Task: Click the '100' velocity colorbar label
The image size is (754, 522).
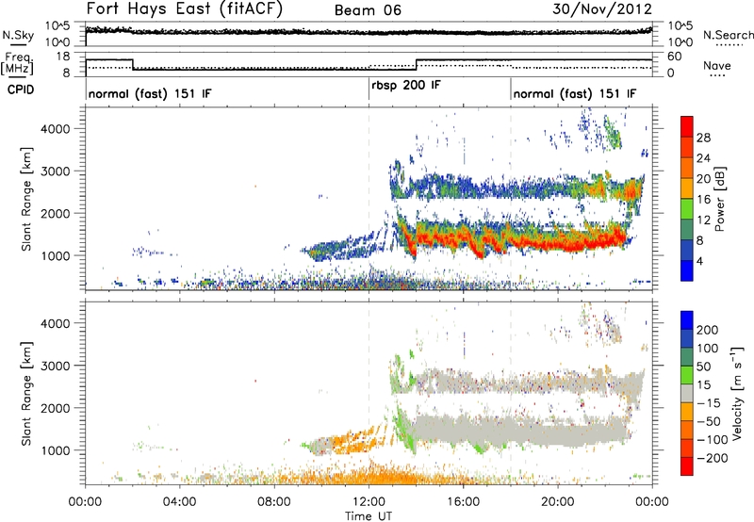Action: (x=708, y=349)
